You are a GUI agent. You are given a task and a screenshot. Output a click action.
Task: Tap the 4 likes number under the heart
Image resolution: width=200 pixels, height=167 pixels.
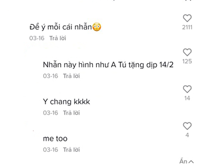tap(187, 135)
